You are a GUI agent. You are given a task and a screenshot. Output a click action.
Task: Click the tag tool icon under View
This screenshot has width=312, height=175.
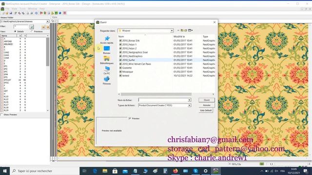coord(53,21)
